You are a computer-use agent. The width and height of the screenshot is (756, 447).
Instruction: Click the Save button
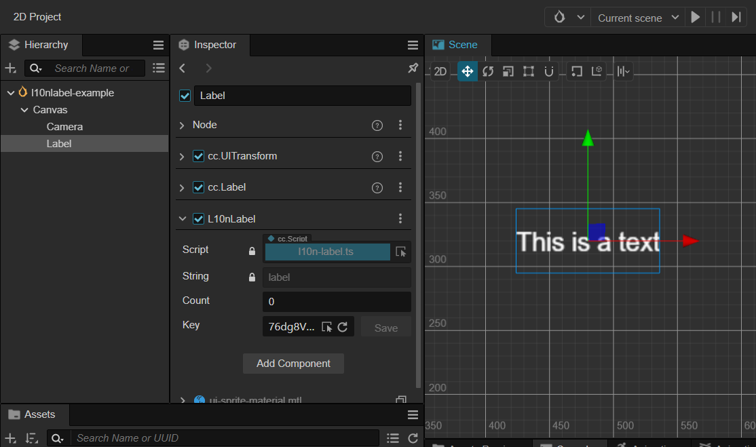386,328
